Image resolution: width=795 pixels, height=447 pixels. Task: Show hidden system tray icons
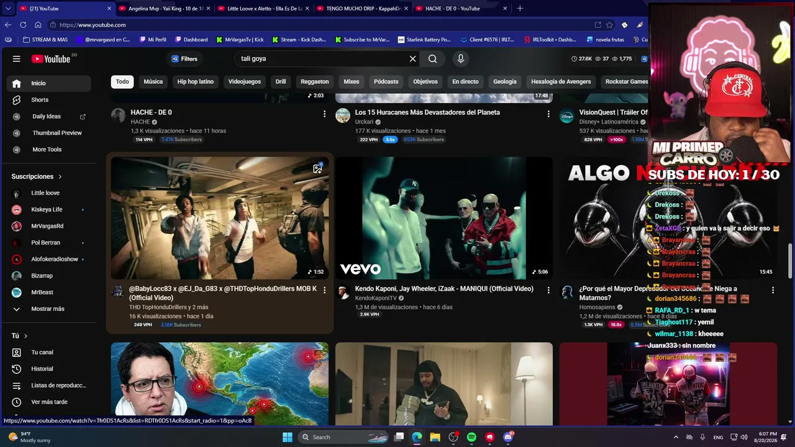pos(676,437)
